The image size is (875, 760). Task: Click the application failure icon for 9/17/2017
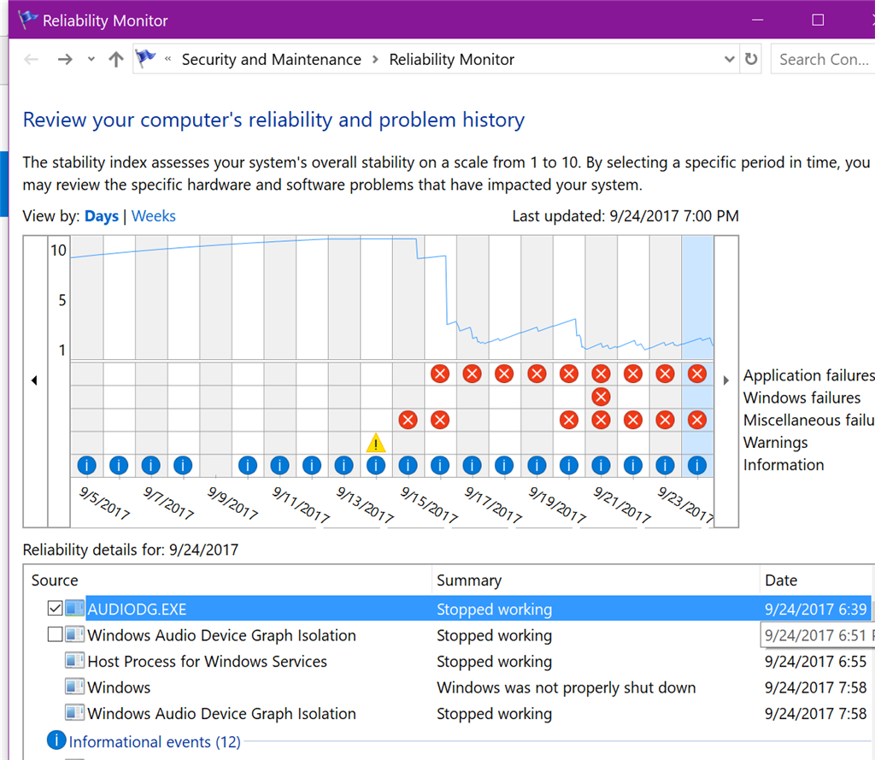pos(472,374)
